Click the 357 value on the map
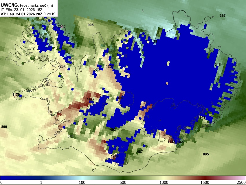246x185 pixels. (x=223, y=16)
